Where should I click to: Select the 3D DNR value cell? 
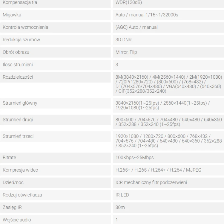coord(168,40)
